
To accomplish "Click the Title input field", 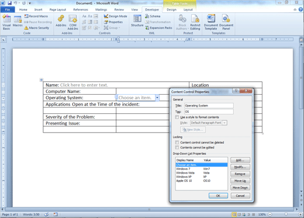I will [209, 106].
